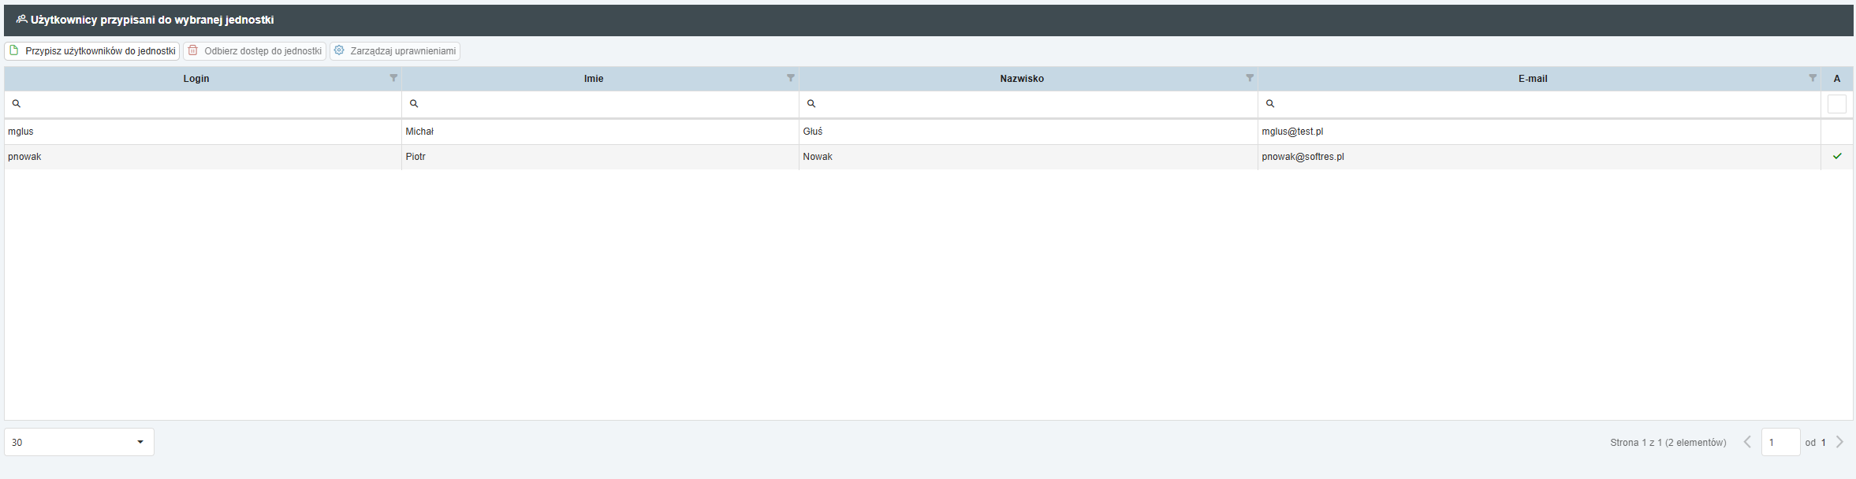Screen dimensions: 1856x479
Task: Click the green checkmark in pnowak row
Action: [x=1837, y=156]
